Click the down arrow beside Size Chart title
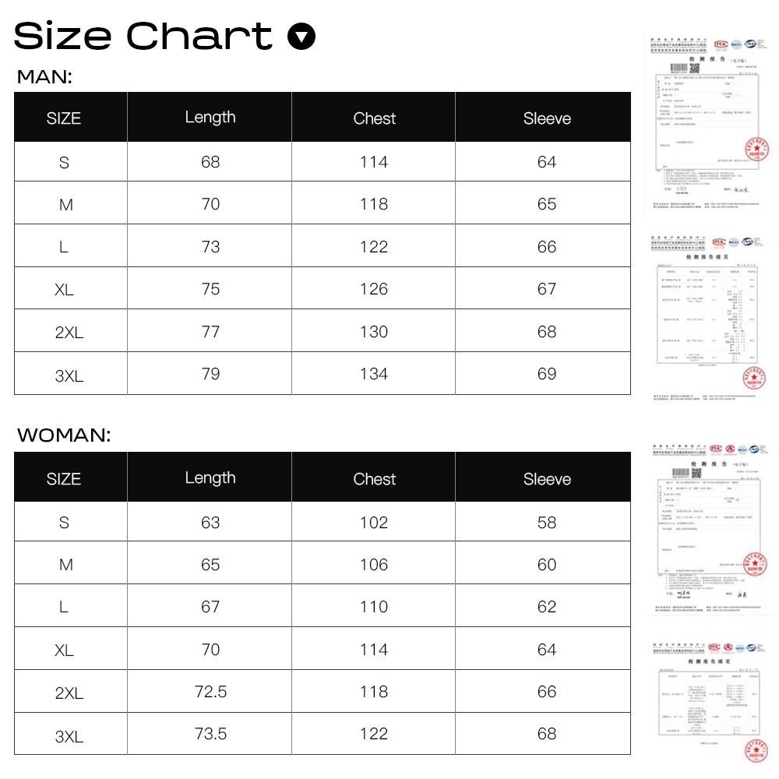Viewport: 779px width, 779px height. pos(301,37)
